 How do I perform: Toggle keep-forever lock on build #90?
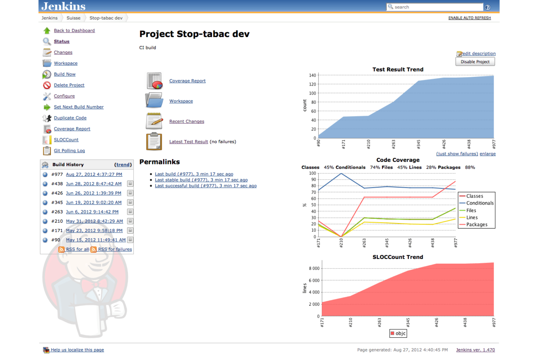130,240
